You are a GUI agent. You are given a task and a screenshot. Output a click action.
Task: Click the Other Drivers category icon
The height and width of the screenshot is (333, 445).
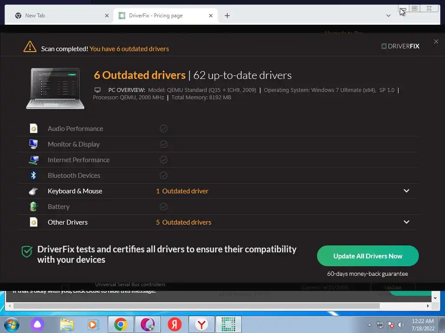(33, 222)
